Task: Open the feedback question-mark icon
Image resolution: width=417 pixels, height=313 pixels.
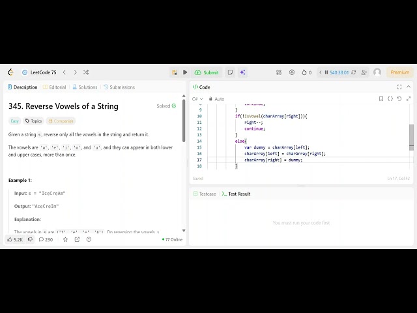Action: (x=89, y=239)
